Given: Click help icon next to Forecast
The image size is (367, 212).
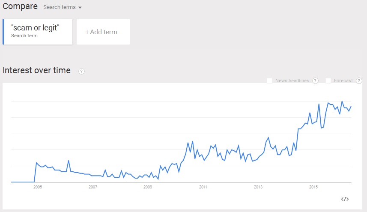Looking at the screenshot, I should [x=359, y=81].
